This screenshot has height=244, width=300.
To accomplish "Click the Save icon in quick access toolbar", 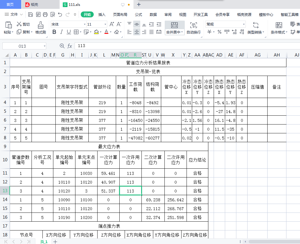I will (x=30, y=14).
